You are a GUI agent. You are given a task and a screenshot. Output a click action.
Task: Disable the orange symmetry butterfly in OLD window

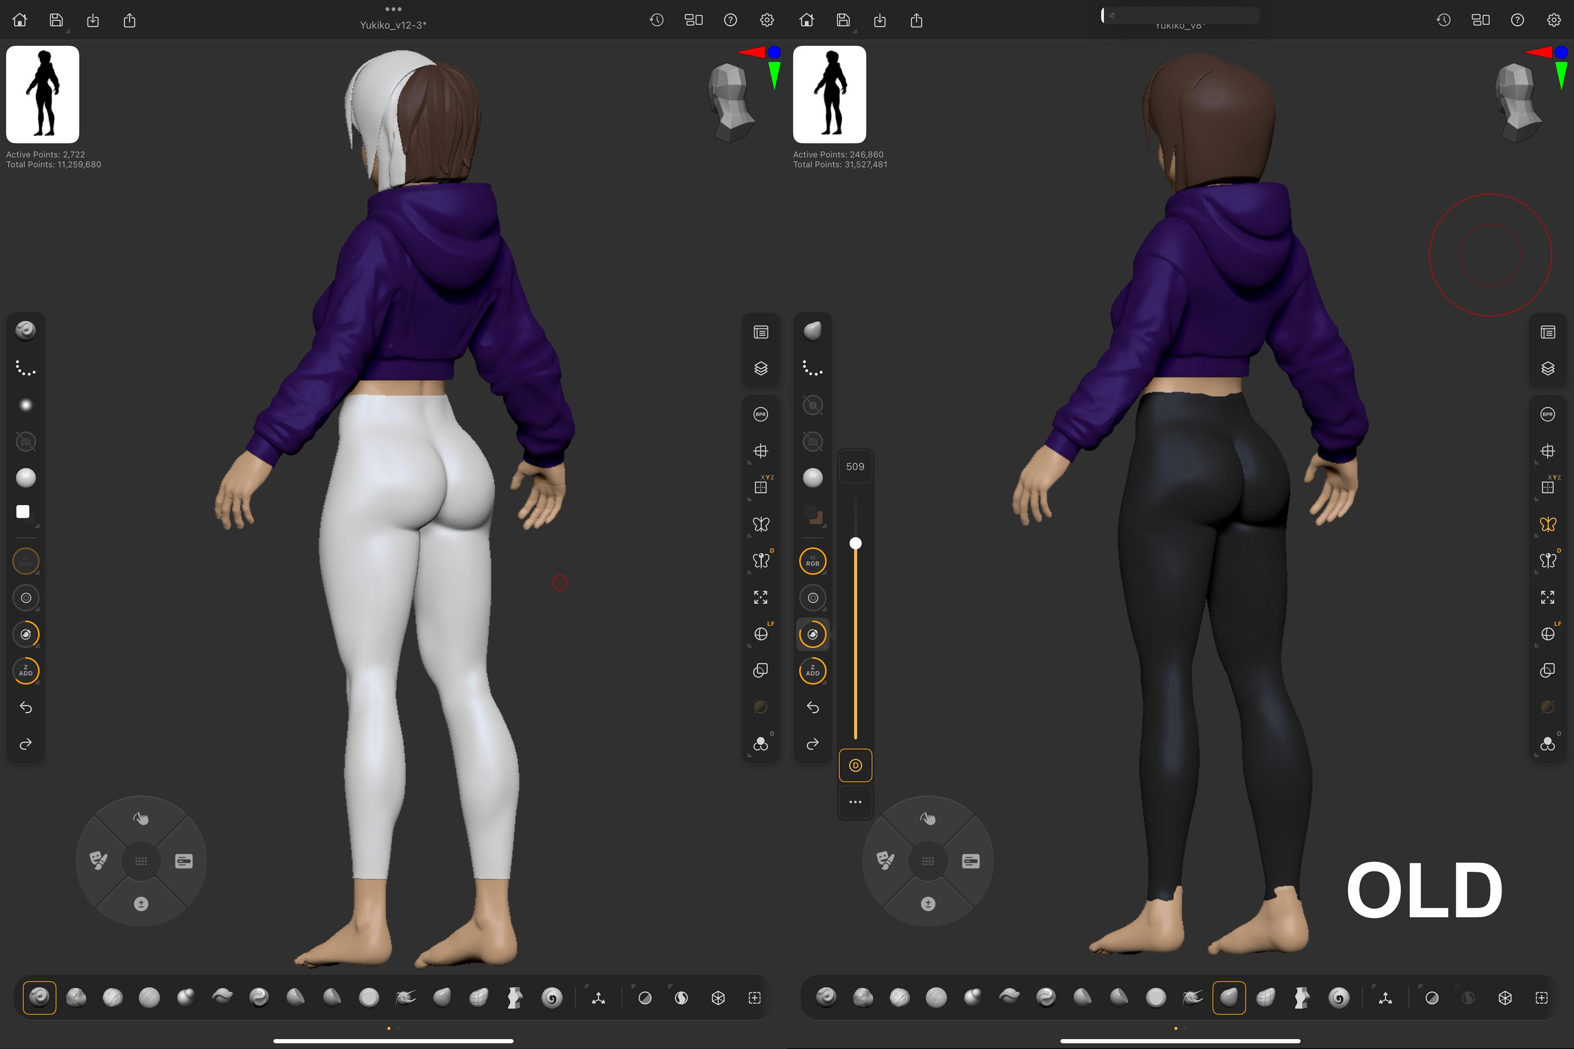point(1547,524)
